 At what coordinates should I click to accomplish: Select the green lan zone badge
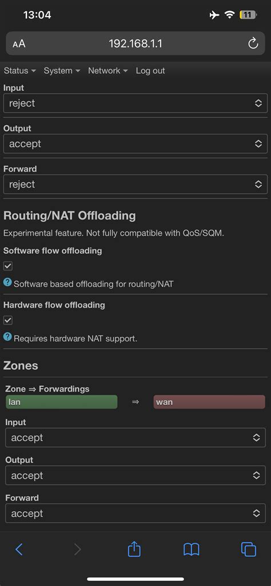coord(62,402)
